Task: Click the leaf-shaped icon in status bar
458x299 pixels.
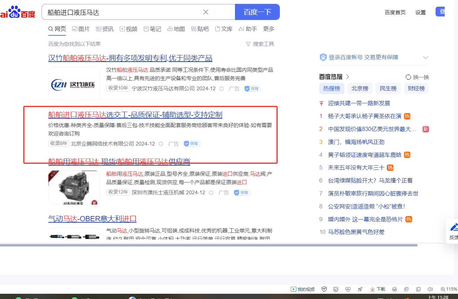Action: click(406, 289)
